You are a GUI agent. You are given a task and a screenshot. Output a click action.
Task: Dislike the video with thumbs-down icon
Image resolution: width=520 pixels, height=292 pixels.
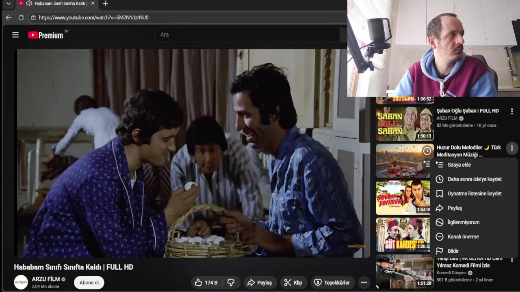(231, 283)
